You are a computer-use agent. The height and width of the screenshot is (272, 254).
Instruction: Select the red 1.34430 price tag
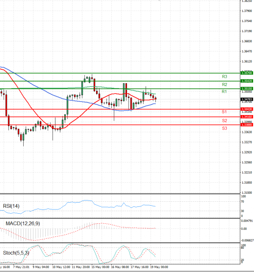[x=247, y=109]
